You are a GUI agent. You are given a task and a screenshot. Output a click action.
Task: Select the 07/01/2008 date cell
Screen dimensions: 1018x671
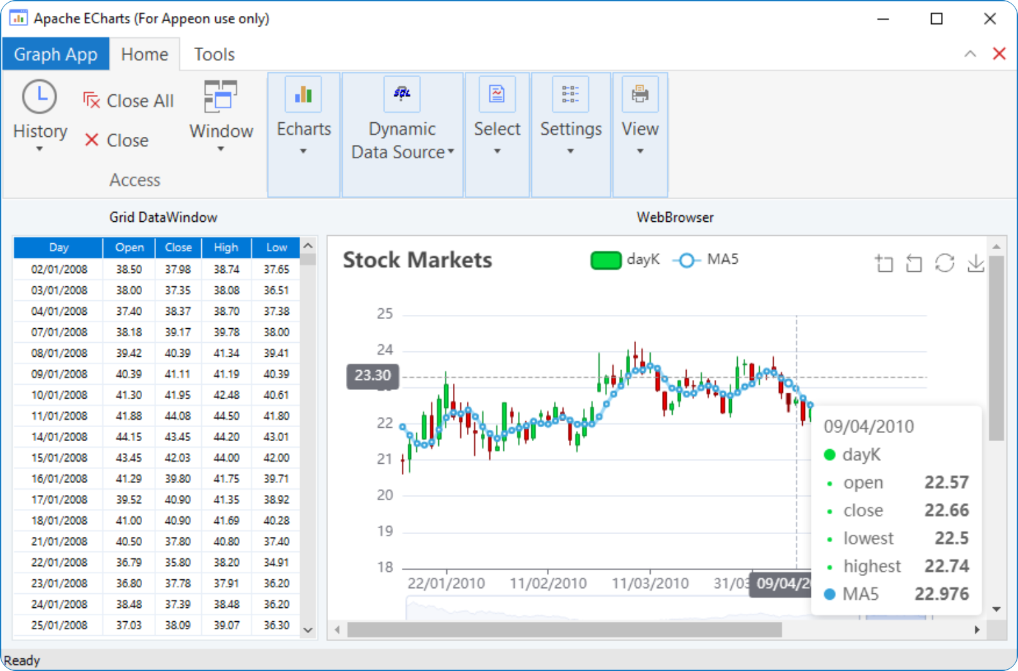click(x=58, y=332)
